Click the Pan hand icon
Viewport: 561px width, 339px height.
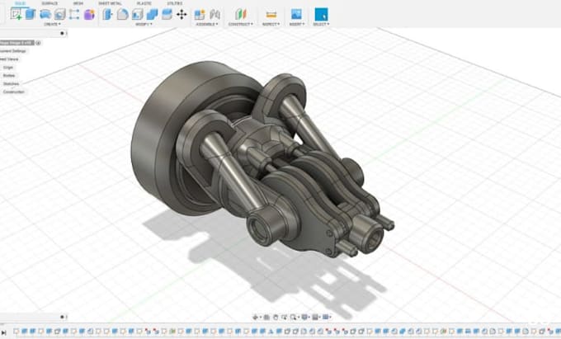click(276, 317)
